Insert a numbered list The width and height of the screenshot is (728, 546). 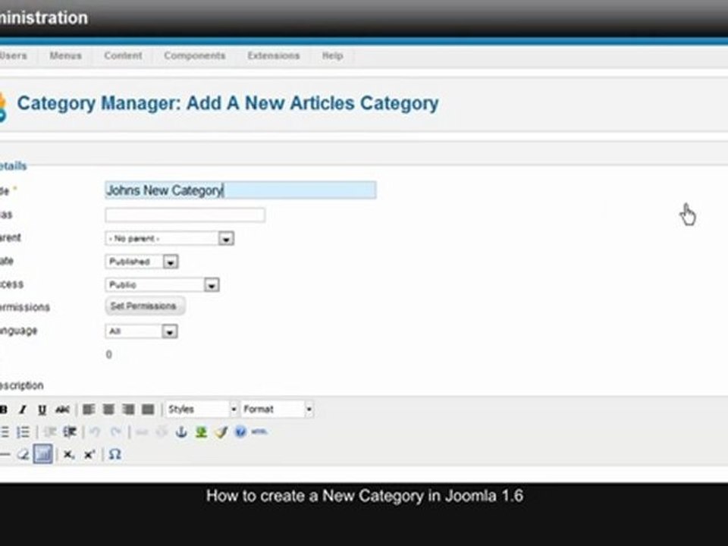[23, 432]
